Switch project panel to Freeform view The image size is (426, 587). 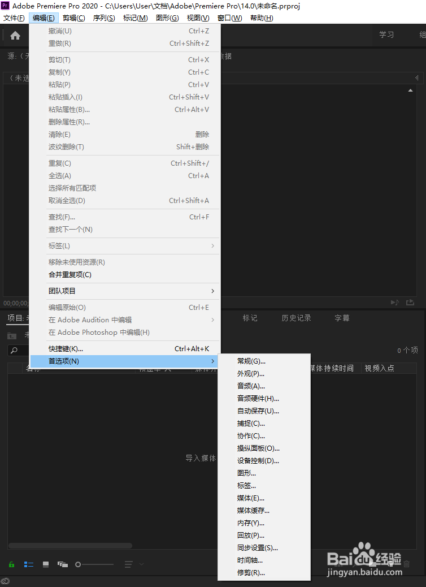click(63, 564)
